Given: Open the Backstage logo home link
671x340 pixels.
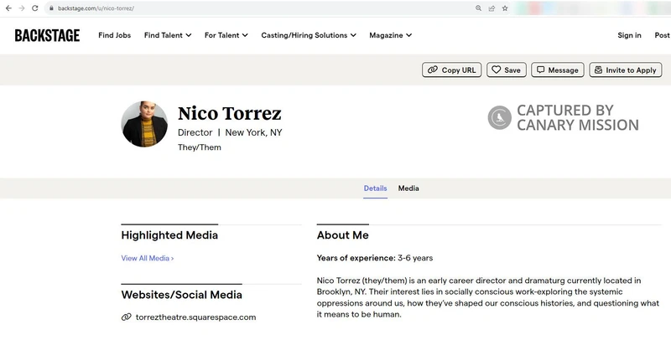Looking at the screenshot, I should tap(47, 35).
